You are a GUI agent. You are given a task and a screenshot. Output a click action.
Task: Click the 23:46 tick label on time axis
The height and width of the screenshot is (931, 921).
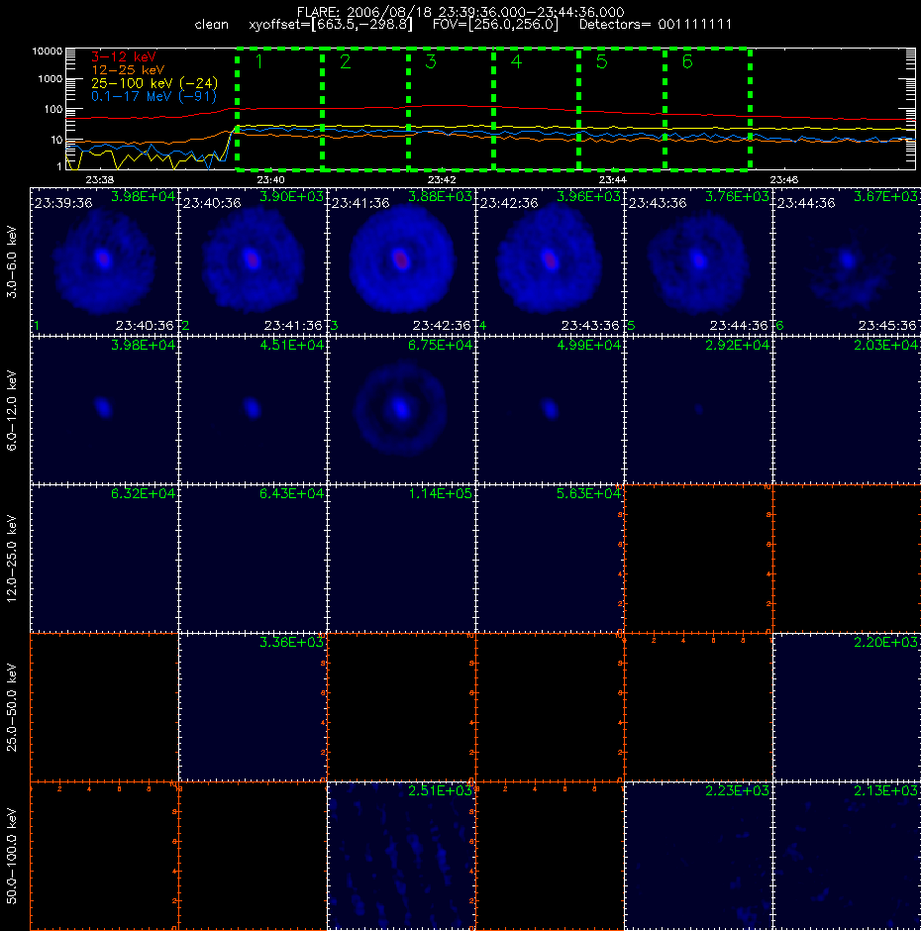click(x=783, y=180)
